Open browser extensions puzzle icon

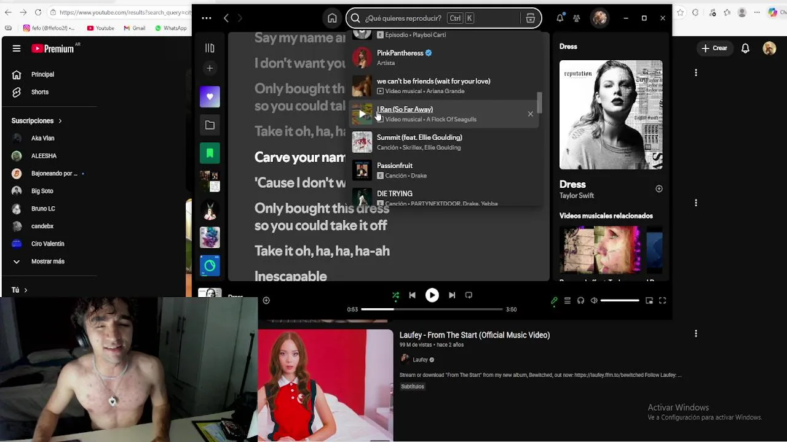point(696,12)
